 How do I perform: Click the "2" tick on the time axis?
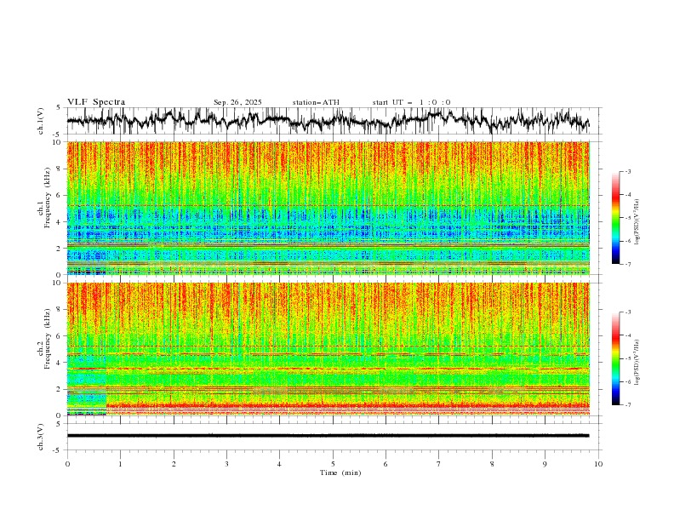(174, 464)
